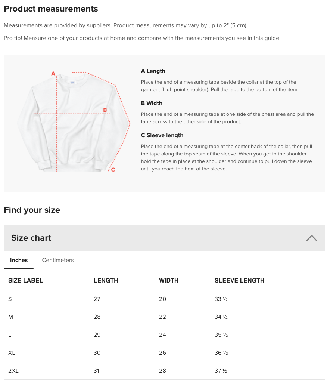Select the S size label row
Viewport: 330px width, 382px height.
click(x=10, y=299)
